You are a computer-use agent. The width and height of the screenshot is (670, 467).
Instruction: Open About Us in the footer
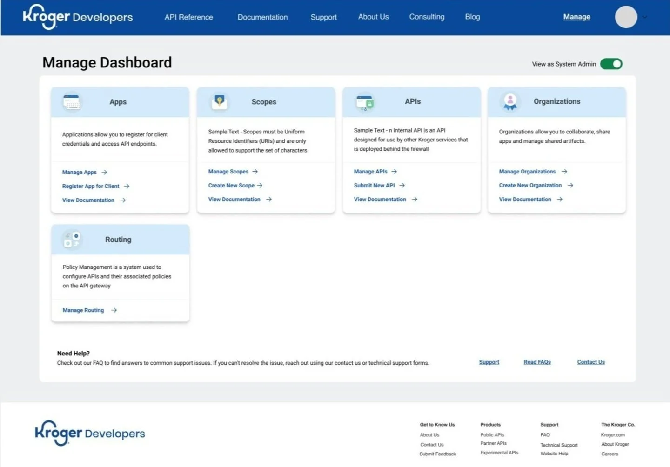(x=430, y=435)
